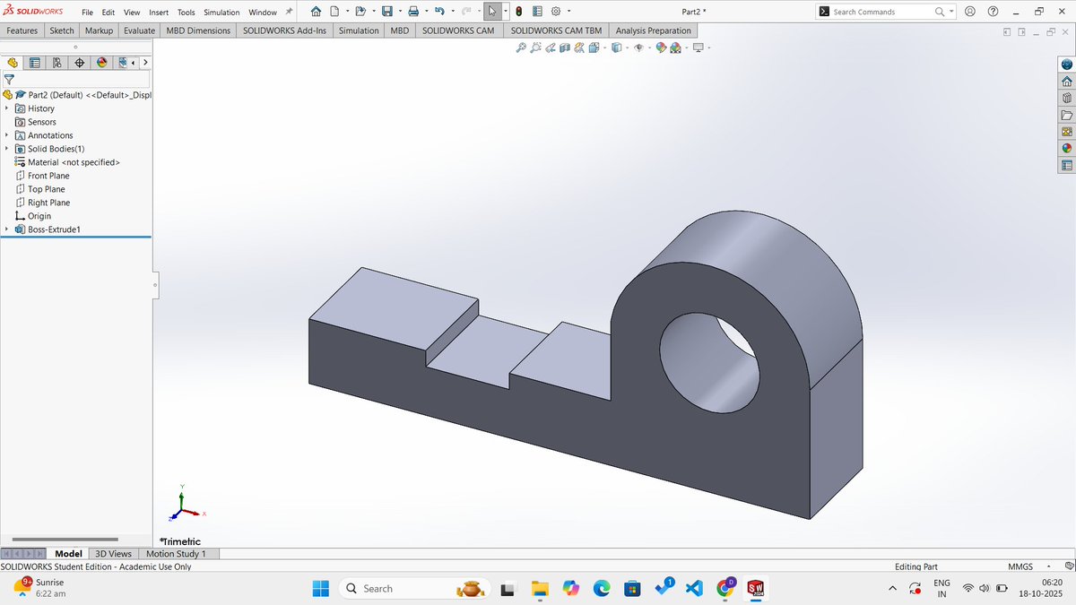Select Front Plane in the feature tree
This screenshot has height=605, width=1076.
point(48,176)
